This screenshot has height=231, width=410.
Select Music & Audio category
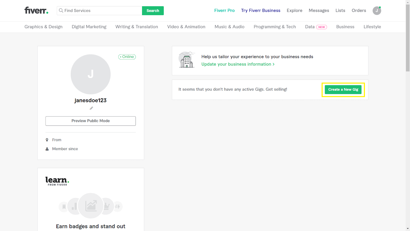click(229, 27)
